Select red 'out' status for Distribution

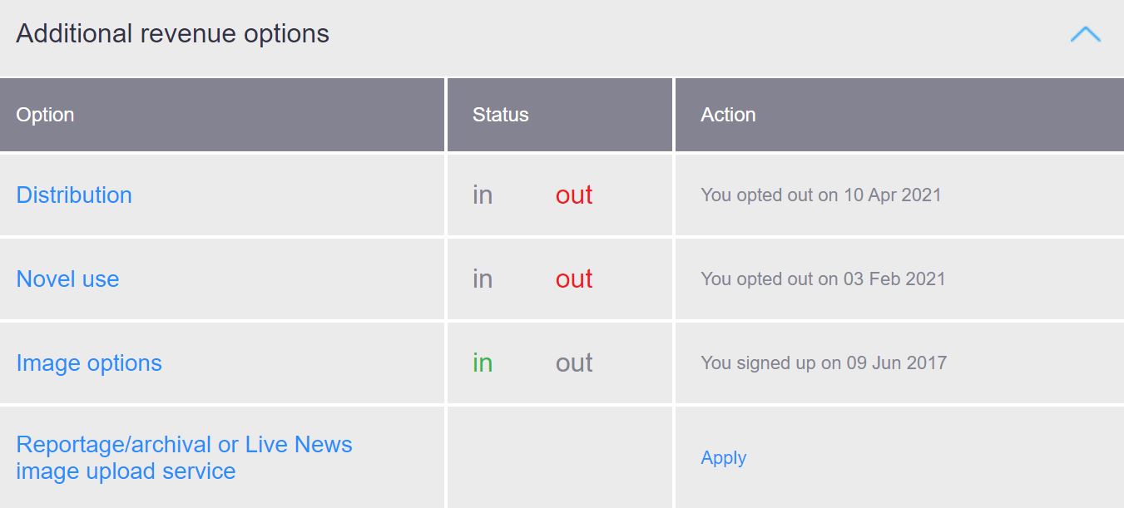point(574,195)
